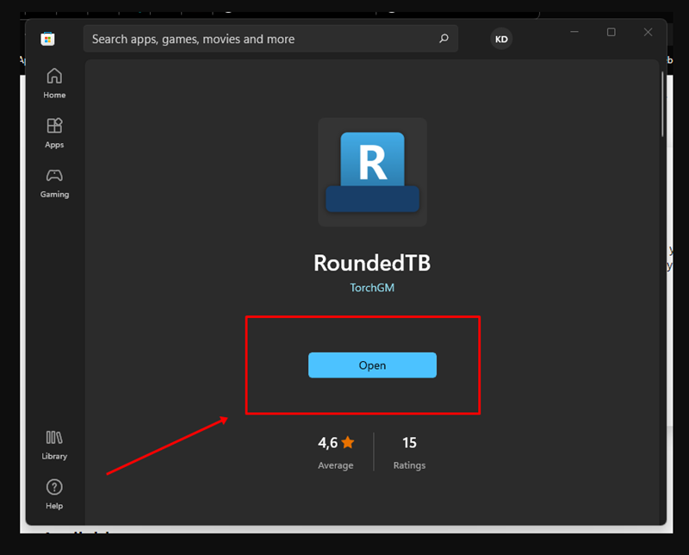Image resolution: width=689 pixels, height=555 pixels.
Task: Open the Gaming section
Action: [54, 184]
